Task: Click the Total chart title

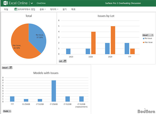Action: coord(29,16)
